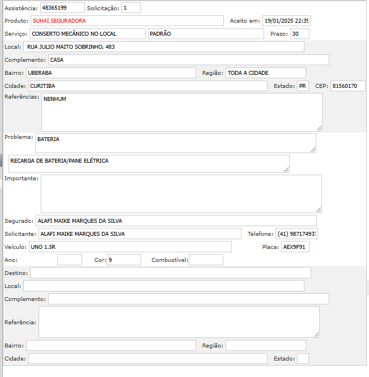Click the empty Ano field
The width and height of the screenshot is (369, 377).
(x=70, y=260)
